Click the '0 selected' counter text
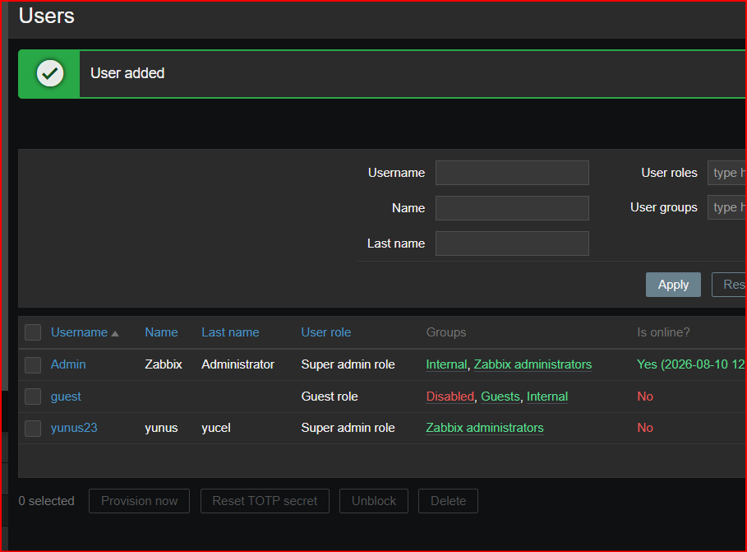This screenshot has height=552, width=747. pos(46,501)
